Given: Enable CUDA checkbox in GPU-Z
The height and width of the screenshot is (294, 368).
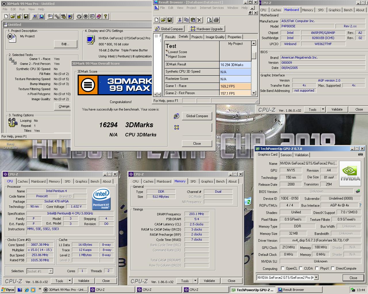Looking at the screenshot, I should tap(301, 268).
